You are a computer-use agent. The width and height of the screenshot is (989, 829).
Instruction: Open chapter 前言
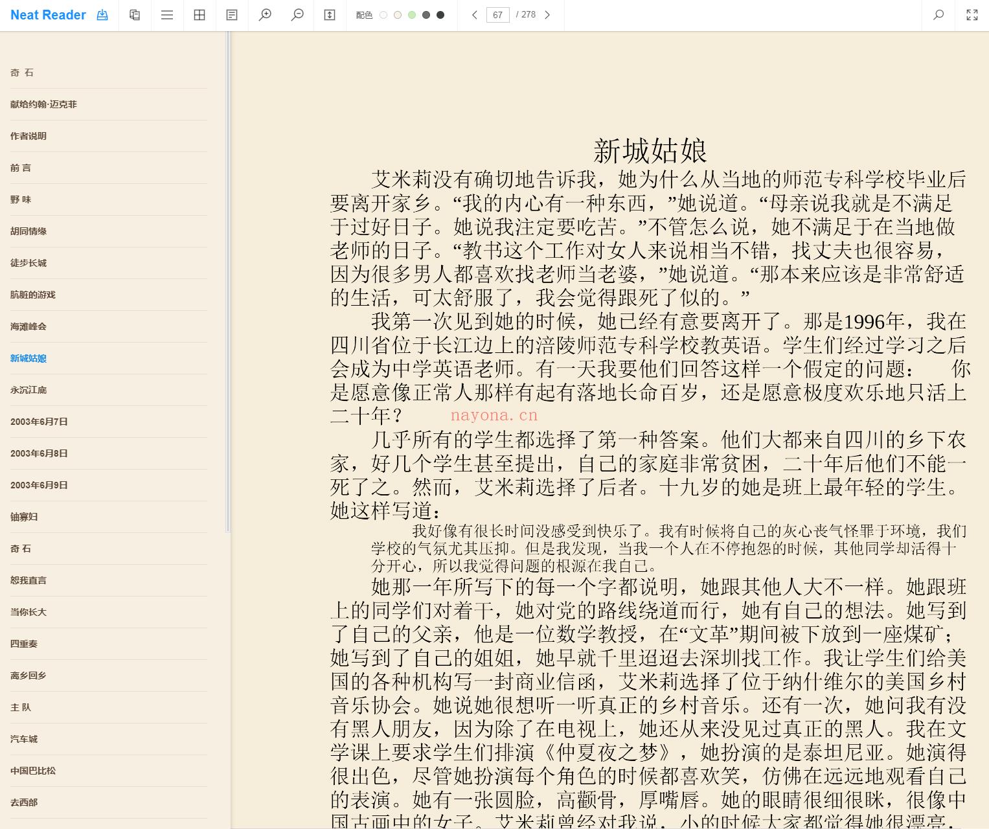click(x=21, y=168)
